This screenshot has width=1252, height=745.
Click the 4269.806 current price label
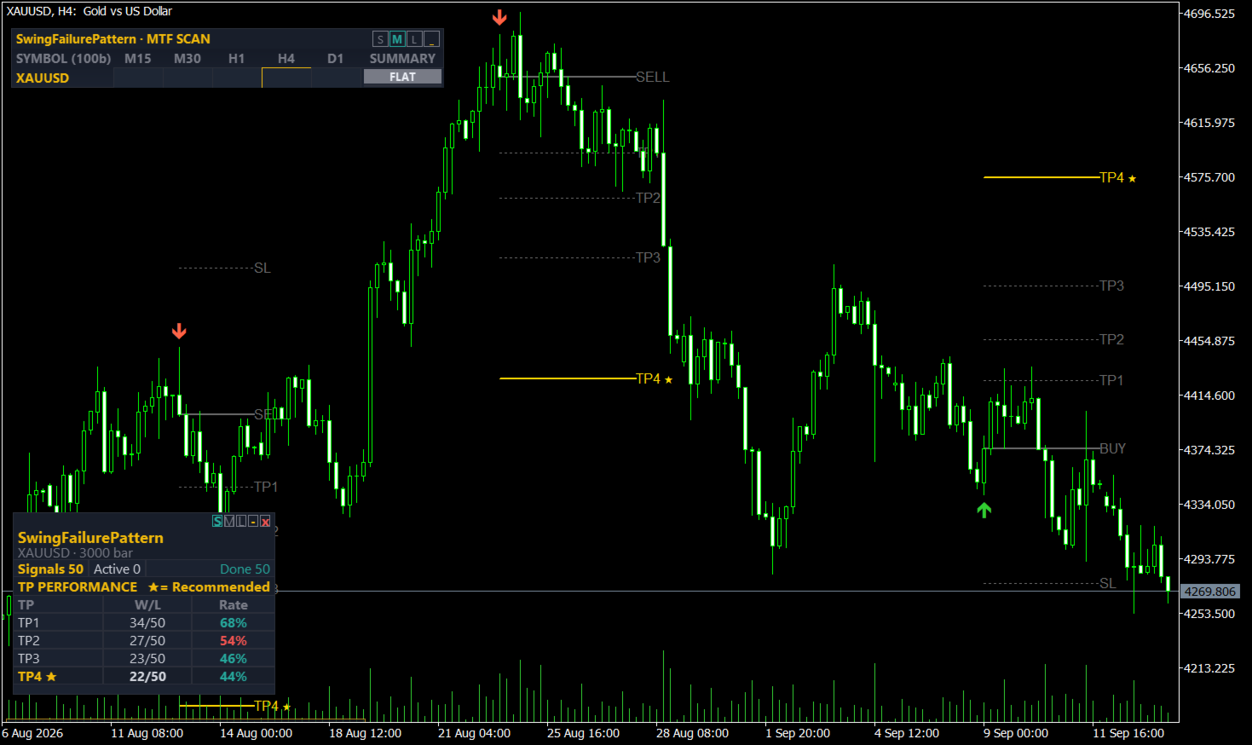pyautogui.click(x=1210, y=592)
